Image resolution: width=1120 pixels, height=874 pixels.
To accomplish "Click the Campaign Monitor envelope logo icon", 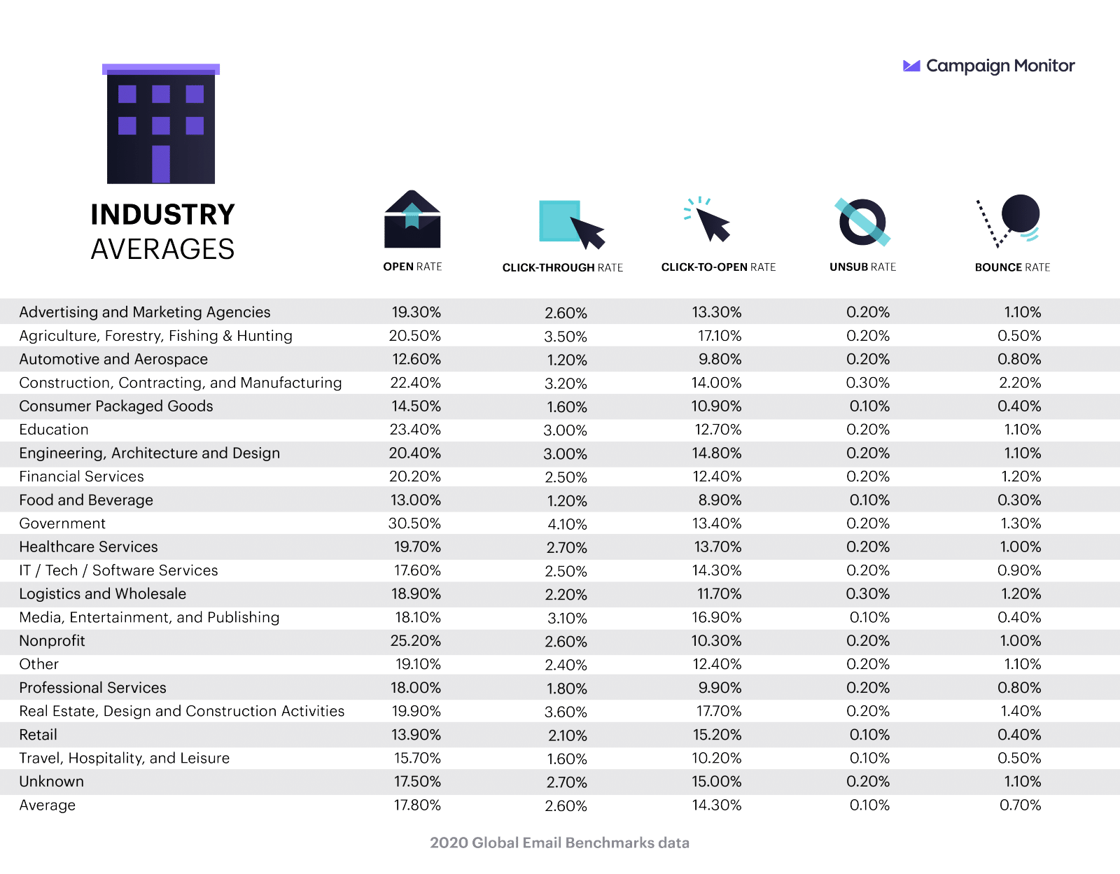I will pos(911,66).
